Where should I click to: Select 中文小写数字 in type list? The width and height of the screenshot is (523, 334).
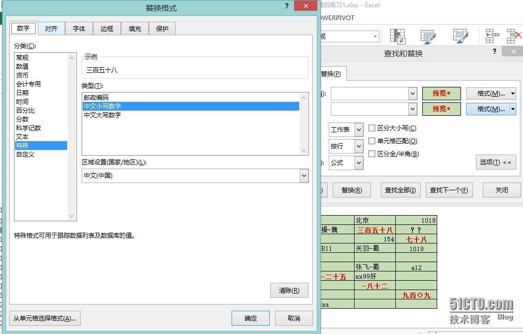191,106
